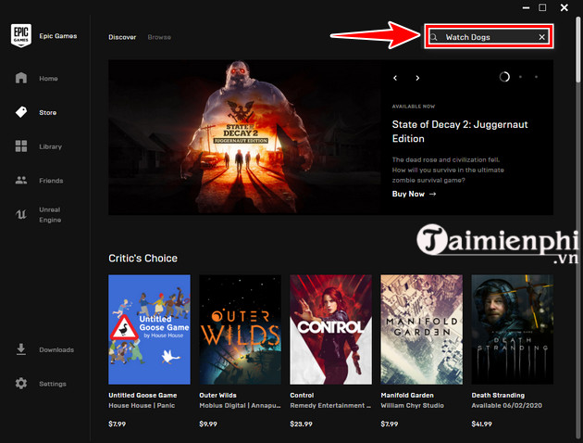The image size is (583, 443).
Task: Switch to the Discover tab
Action: tap(122, 37)
